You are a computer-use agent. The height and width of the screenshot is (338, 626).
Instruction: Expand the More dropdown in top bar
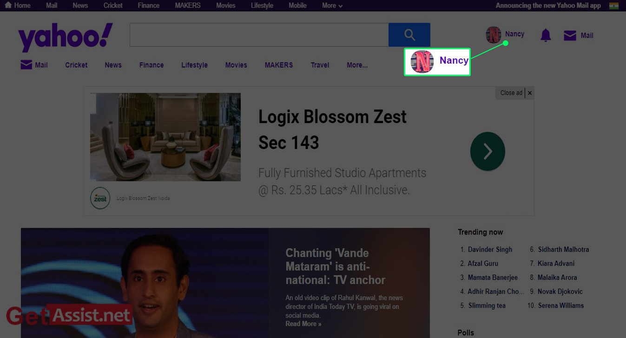pyautogui.click(x=332, y=6)
